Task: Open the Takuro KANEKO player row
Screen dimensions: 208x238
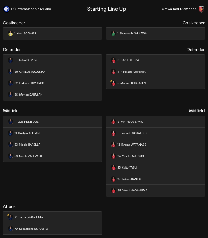Action: tap(155, 179)
